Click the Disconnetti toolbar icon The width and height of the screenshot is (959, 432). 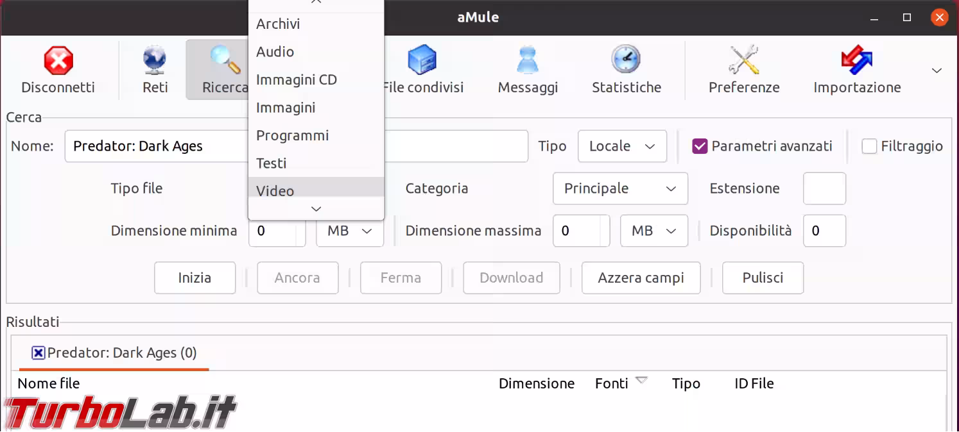coord(58,61)
